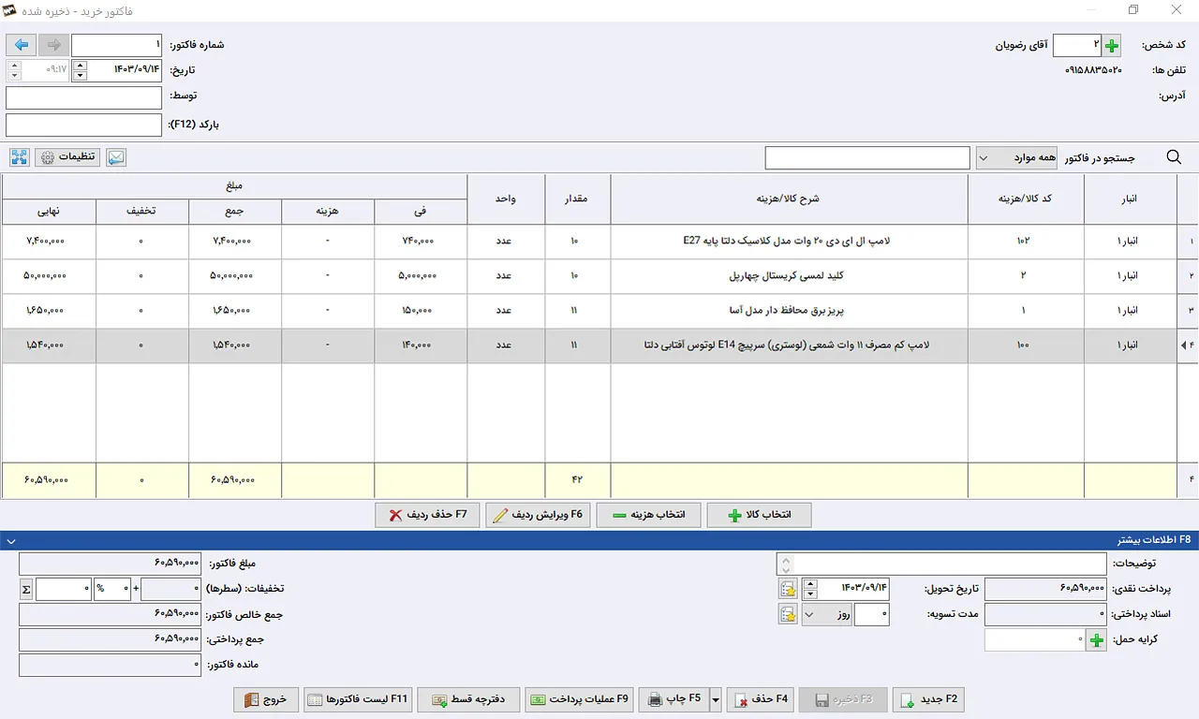Open F9 عملیات پرداخت payment operations
Screen dimensions: 1199x719
[x=579, y=699]
